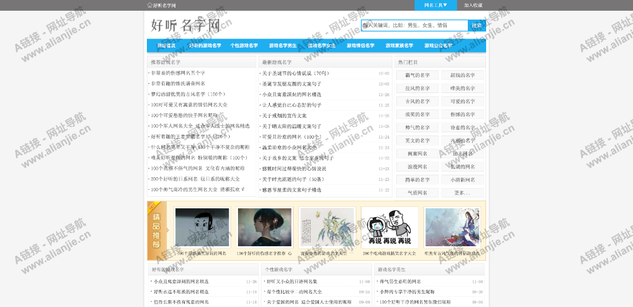633x307 pixels.
Task: Click the 英文的名字 category button
Action: 417,141
